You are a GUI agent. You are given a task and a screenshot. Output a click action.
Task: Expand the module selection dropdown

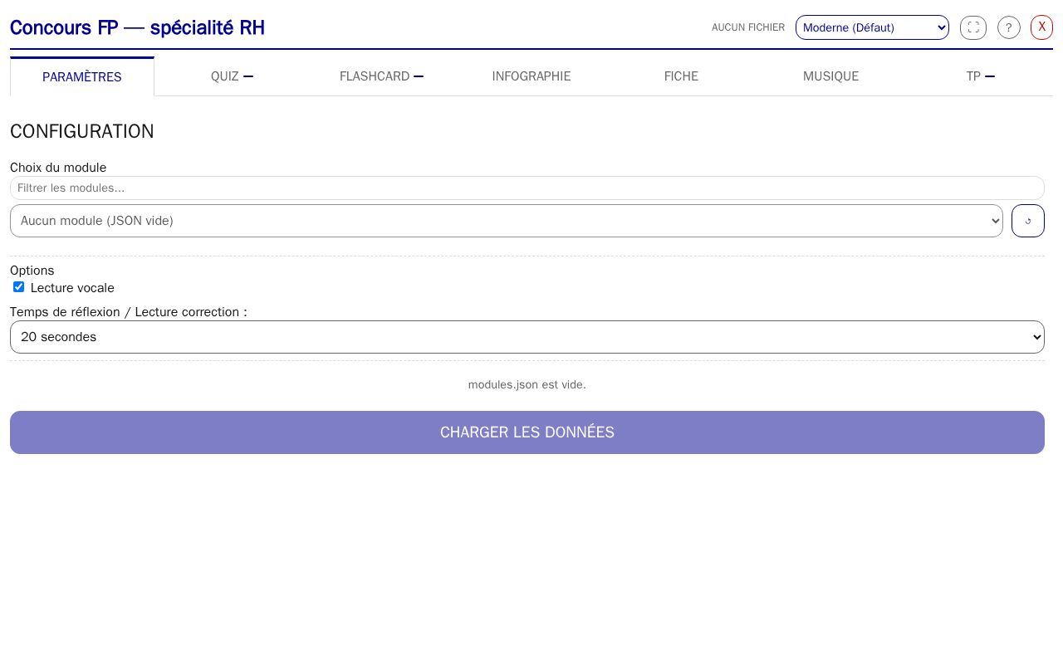point(507,221)
